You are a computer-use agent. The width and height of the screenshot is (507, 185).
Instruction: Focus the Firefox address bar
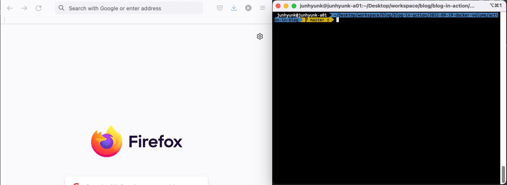pos(129,8)
